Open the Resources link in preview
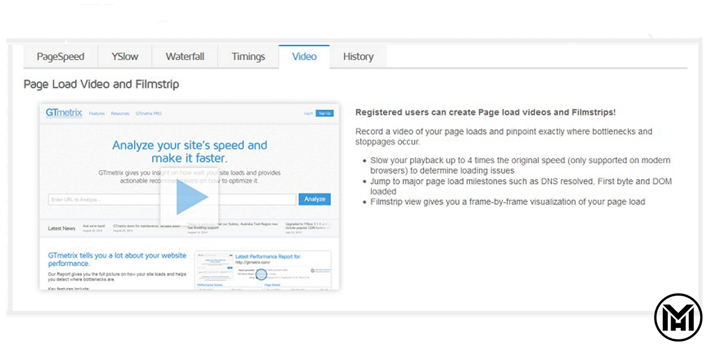Viewport: 709px width, 354px height. 120,113
